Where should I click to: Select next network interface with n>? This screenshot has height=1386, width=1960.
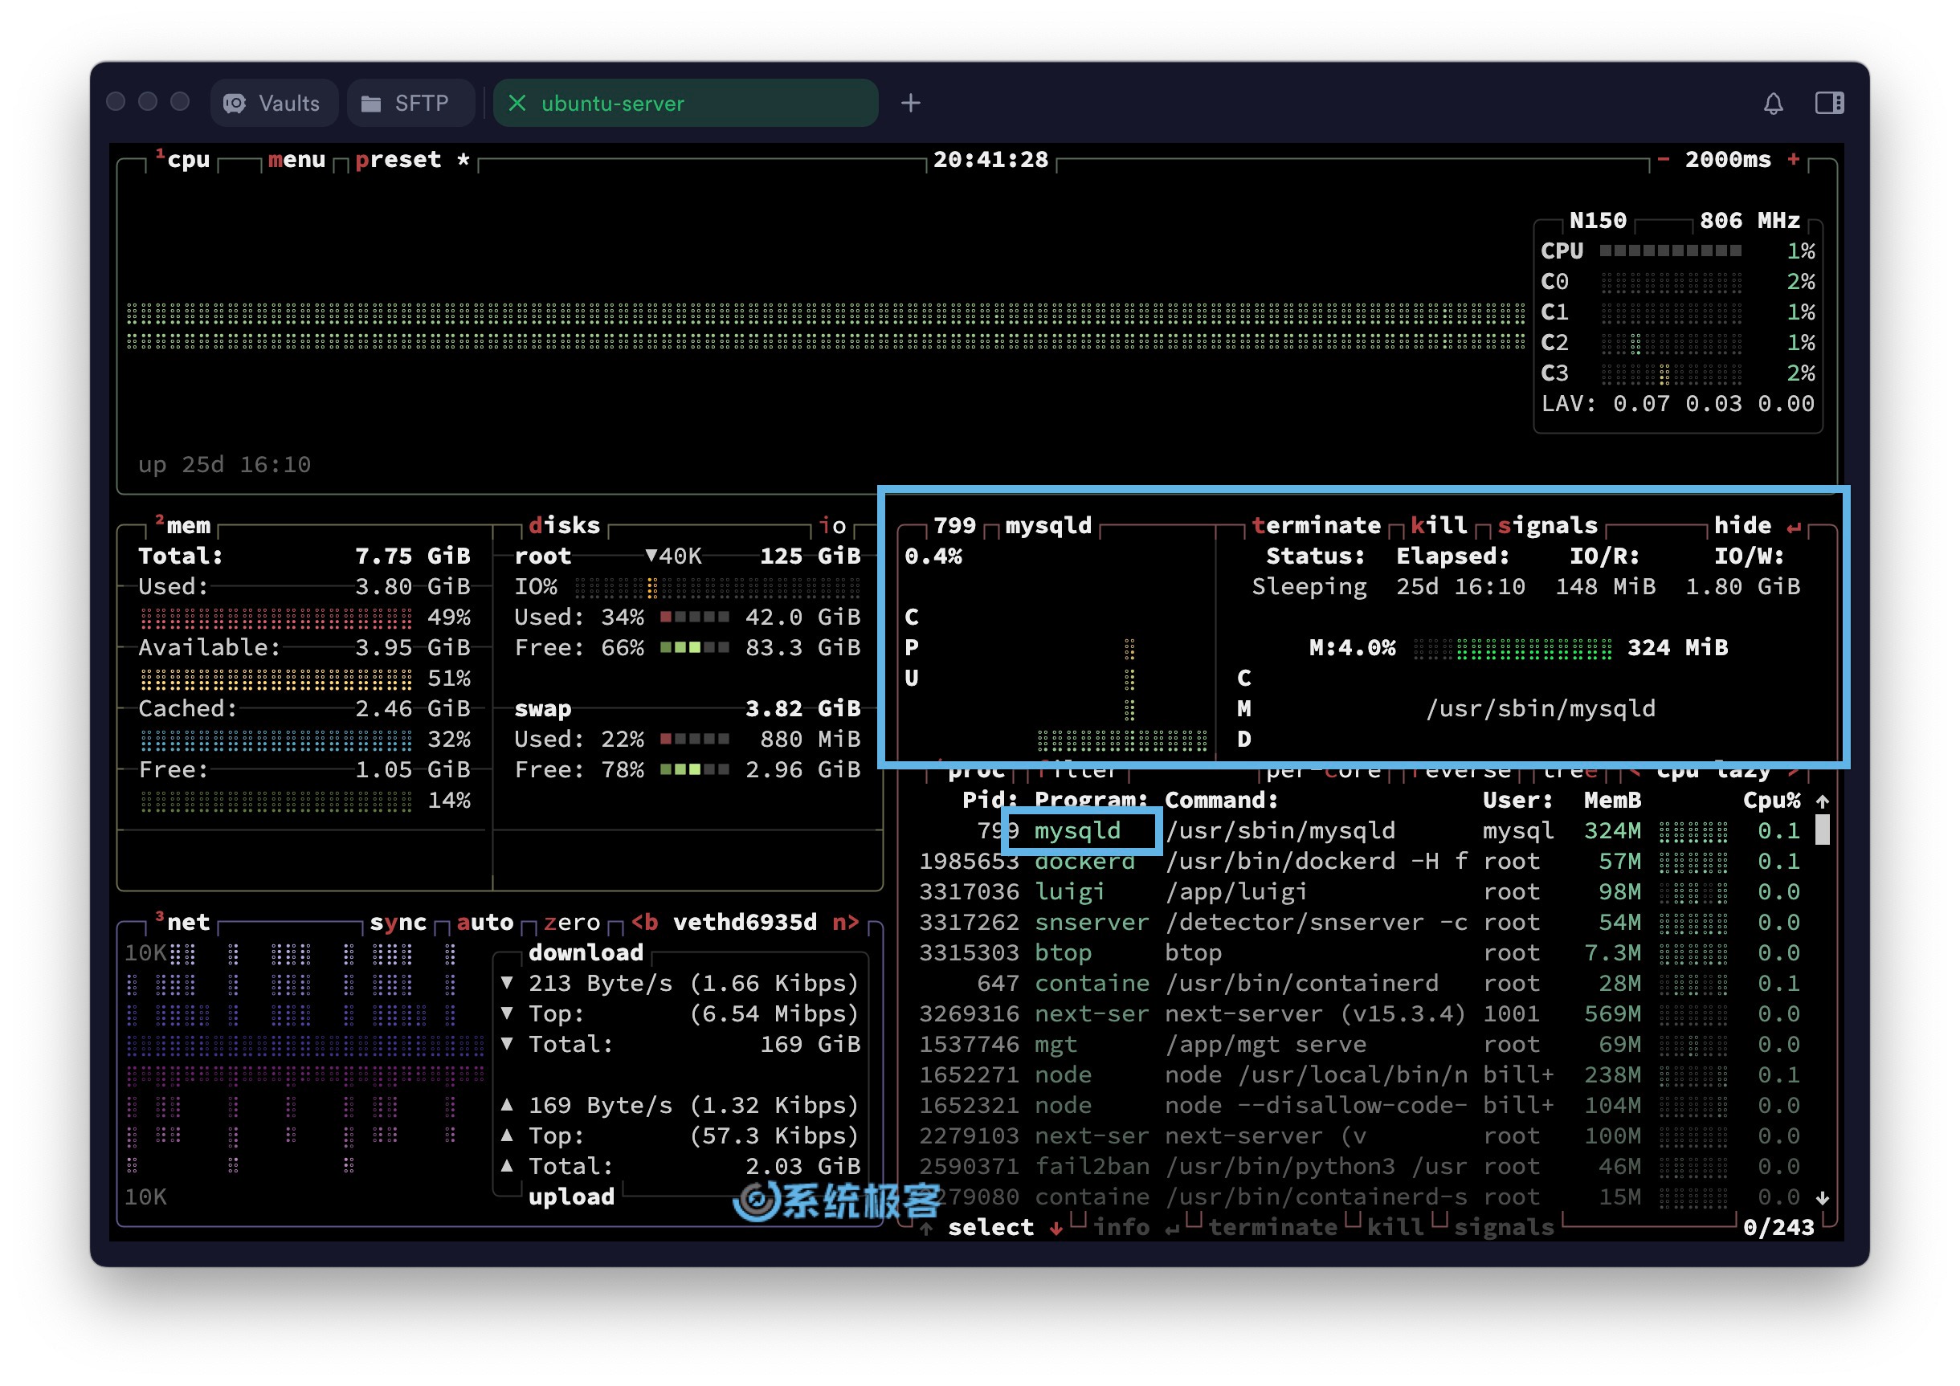click(x=846, y=922)
